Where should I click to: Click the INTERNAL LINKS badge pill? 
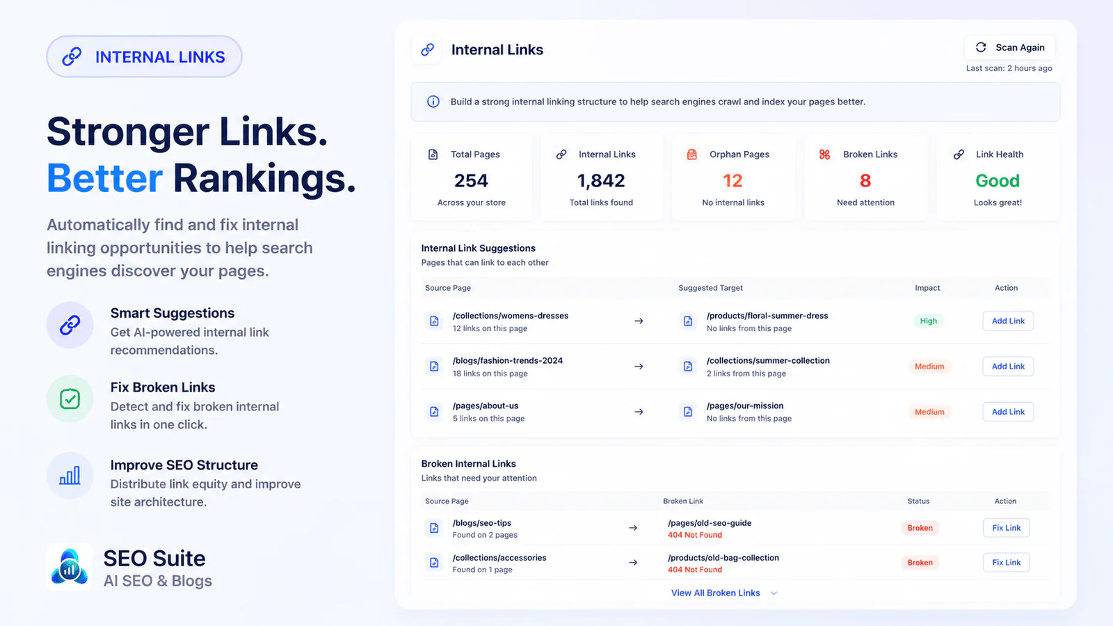[144, 57]
